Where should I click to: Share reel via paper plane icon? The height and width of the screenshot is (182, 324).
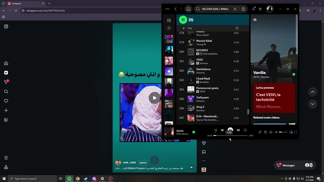(x=204, y=143)
